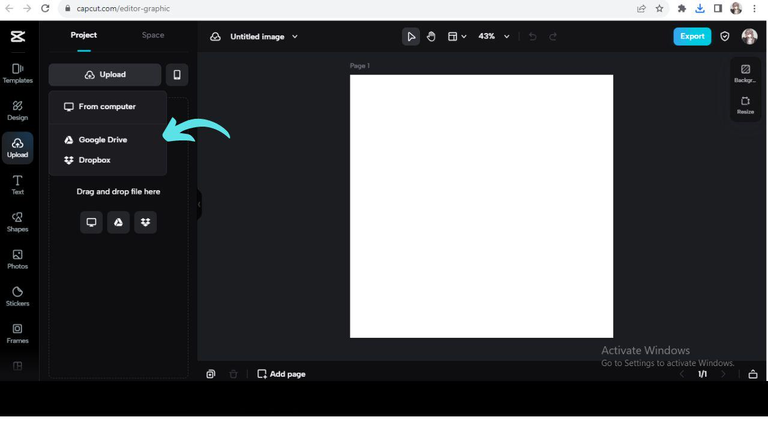Open the browser extensions puzzle icon
The image size is (768, 432).
(x=682, y=8)
